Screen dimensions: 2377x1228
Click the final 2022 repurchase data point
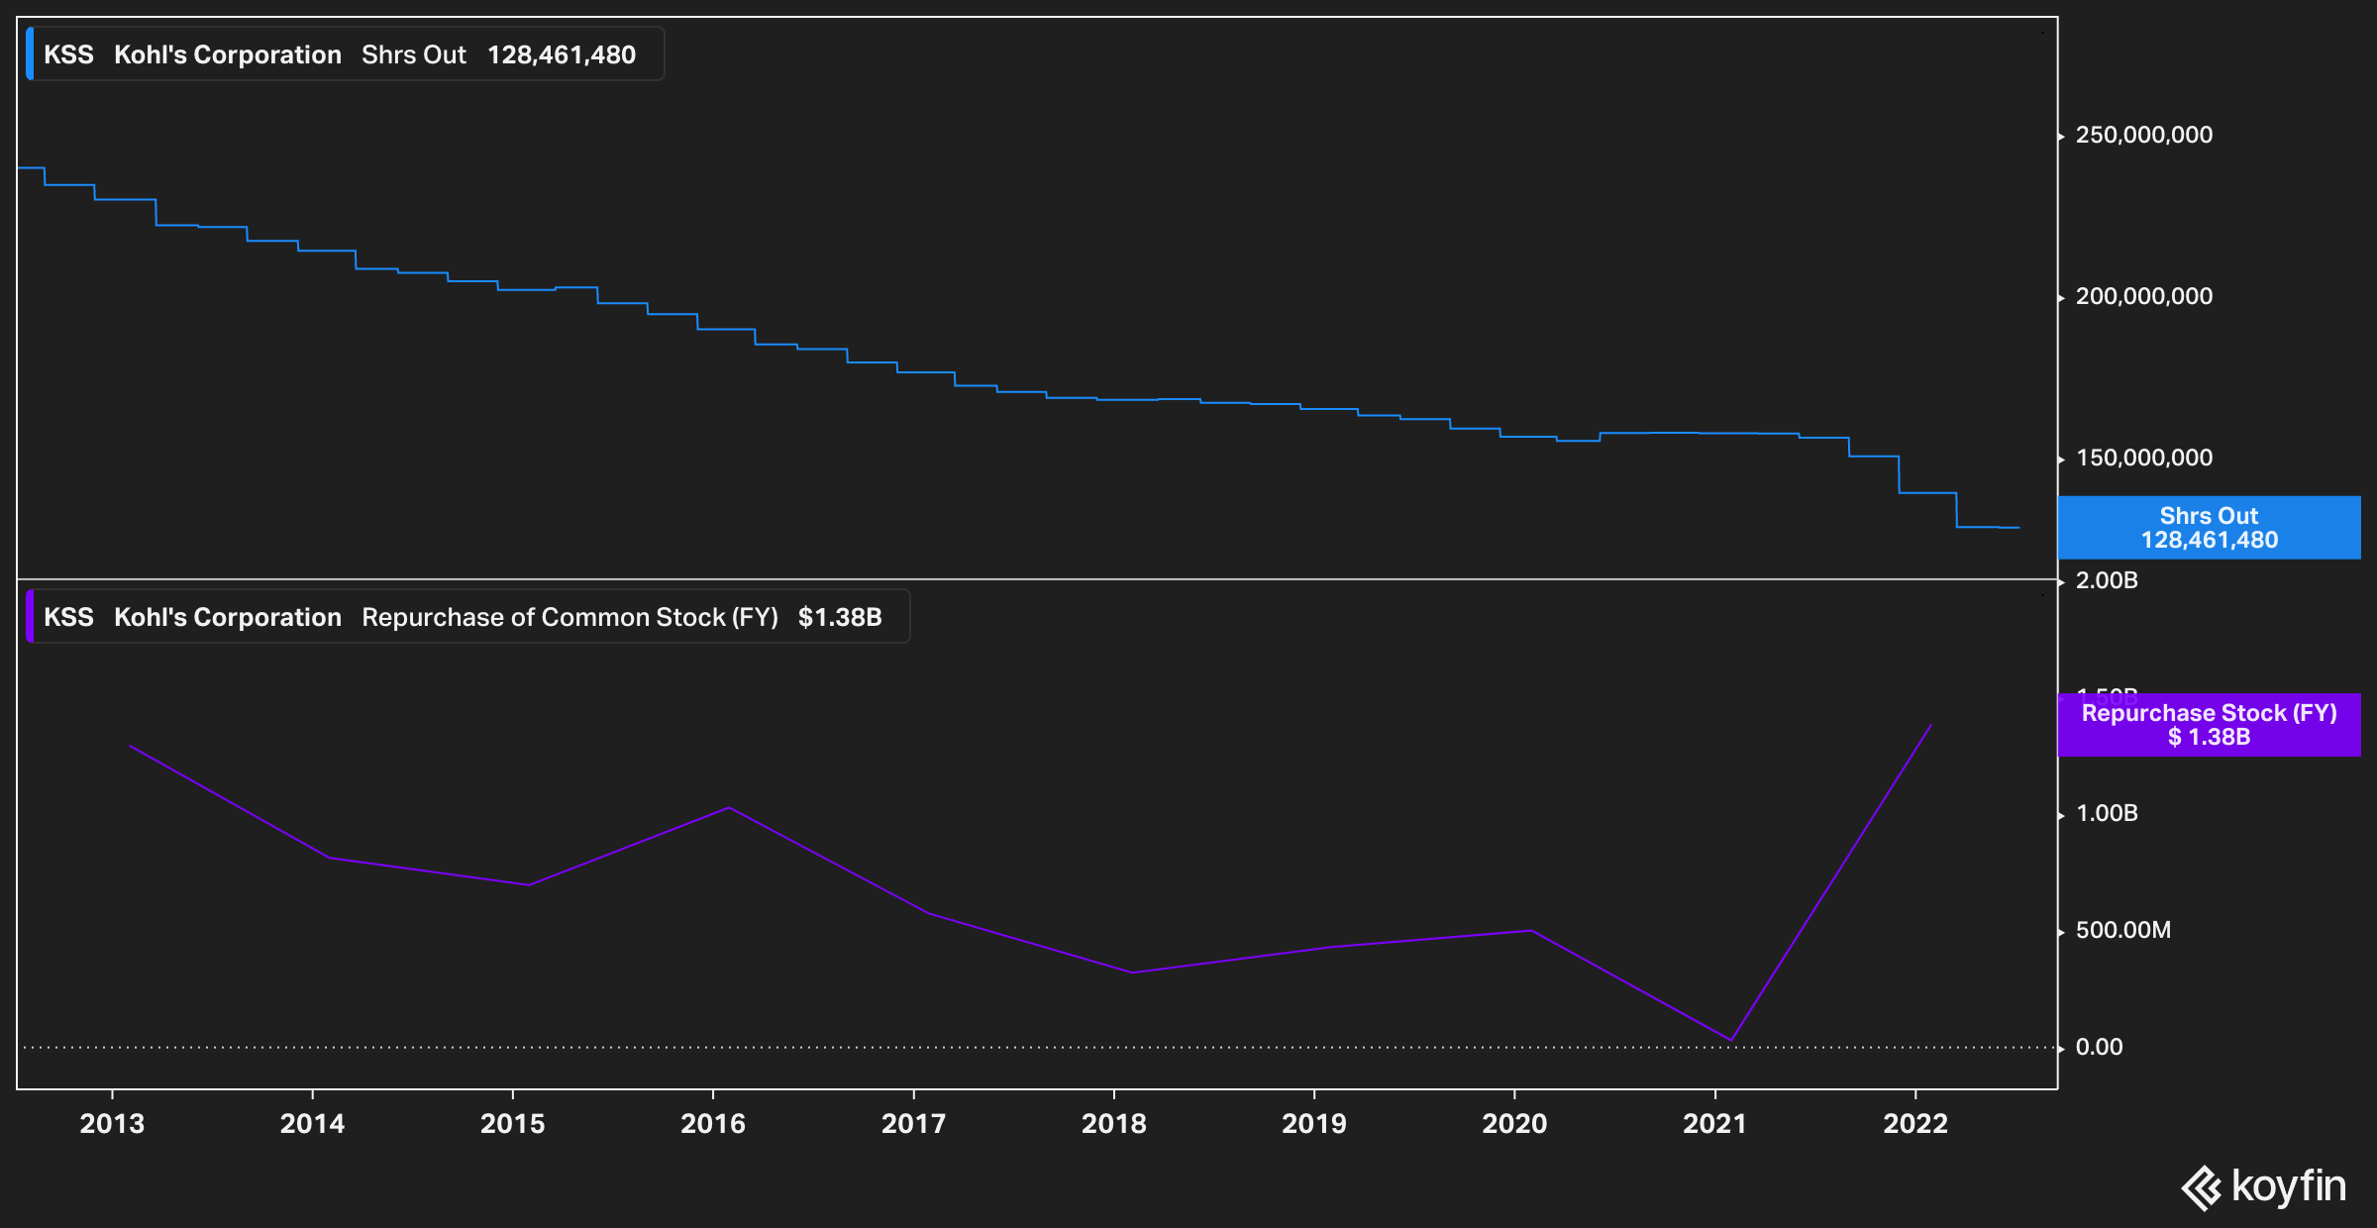point(1930,726)
